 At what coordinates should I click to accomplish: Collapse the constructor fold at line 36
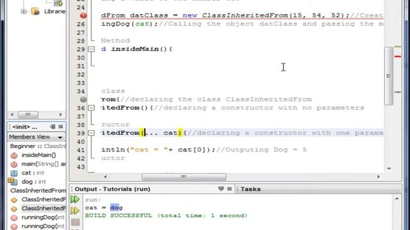[91, 108]
